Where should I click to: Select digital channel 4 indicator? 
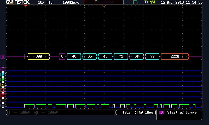(x=3, y=85)
